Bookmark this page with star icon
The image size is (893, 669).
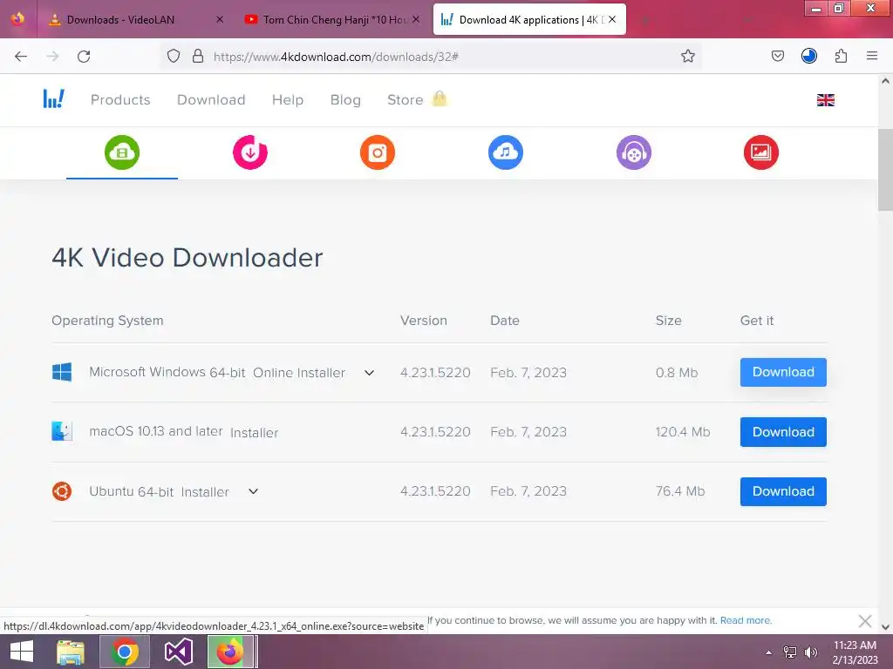(x=688, y=56)
